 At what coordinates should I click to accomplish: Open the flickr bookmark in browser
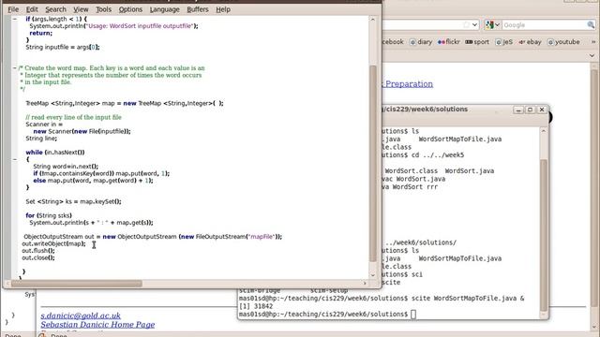point(448,42)
